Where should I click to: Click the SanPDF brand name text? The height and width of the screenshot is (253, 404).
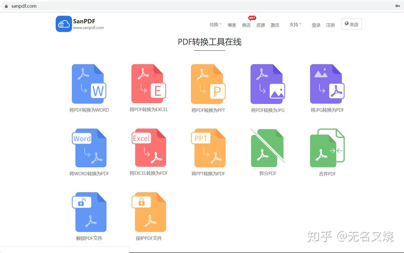click(x=84, y=21)
